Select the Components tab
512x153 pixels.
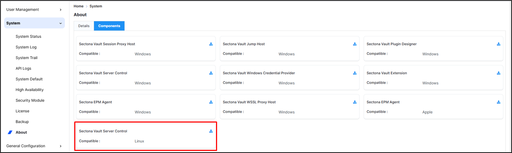(x=109, y=26)
